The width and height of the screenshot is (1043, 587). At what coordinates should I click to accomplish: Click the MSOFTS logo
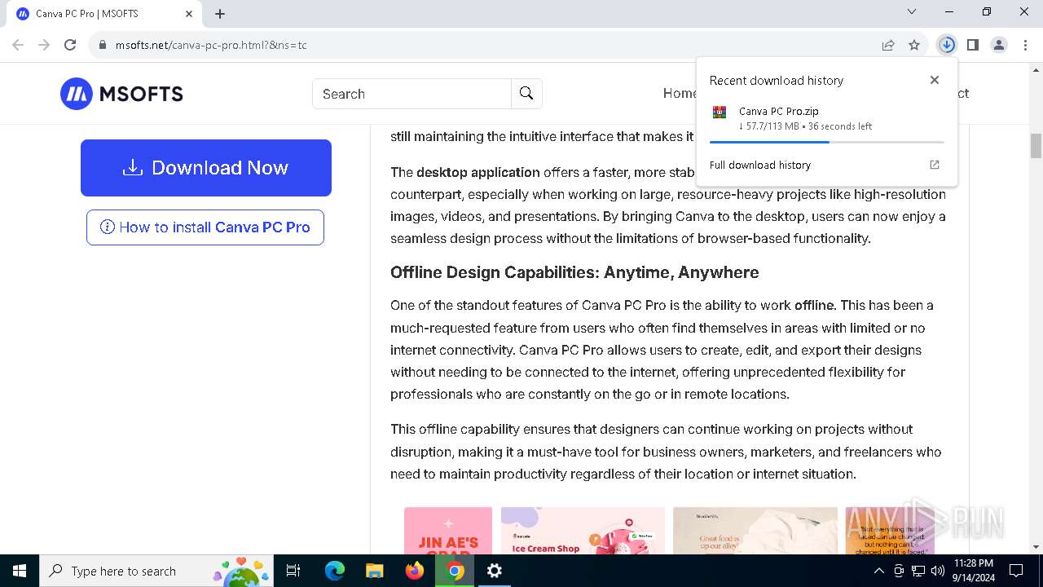point(121,94)
